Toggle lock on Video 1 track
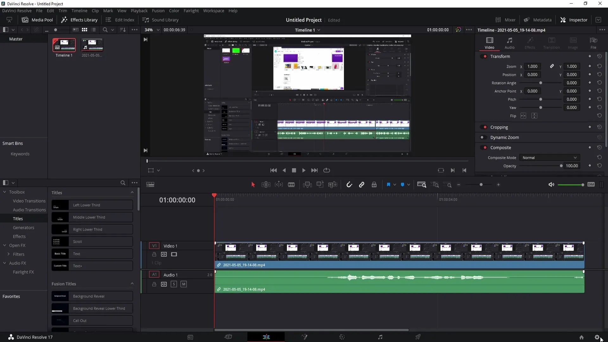The width and height of the screenshot is (608, 342). 154,254
